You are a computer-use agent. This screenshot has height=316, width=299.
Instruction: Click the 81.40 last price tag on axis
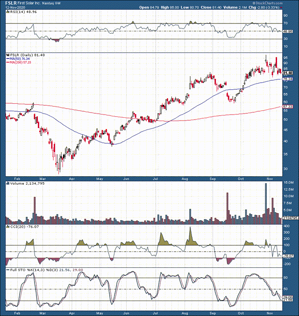(x=288, y=73)
